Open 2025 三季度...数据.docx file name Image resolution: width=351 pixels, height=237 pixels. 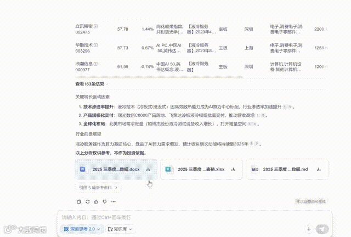coord(116,170)
